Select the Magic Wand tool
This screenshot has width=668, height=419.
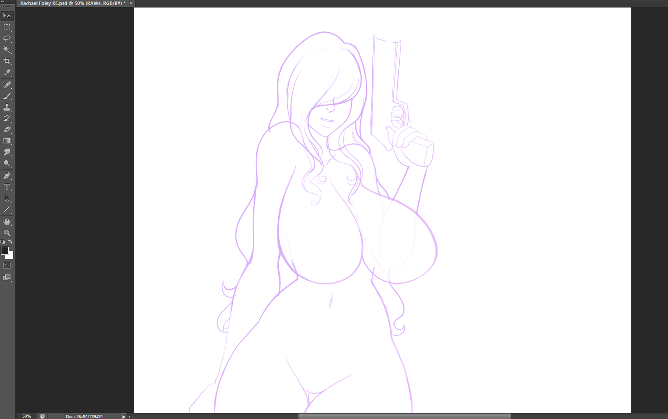[7, 50]
